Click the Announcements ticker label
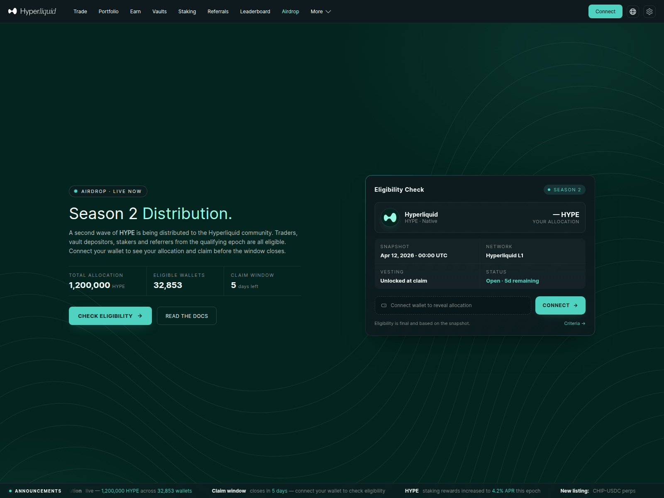The width and height of the screenshot is (664, 498). point(35,491)
